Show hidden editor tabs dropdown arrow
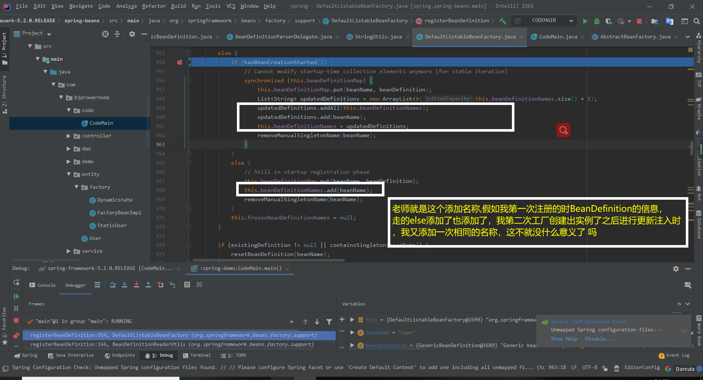Viewport: 703px width, 380px height. 688,37
